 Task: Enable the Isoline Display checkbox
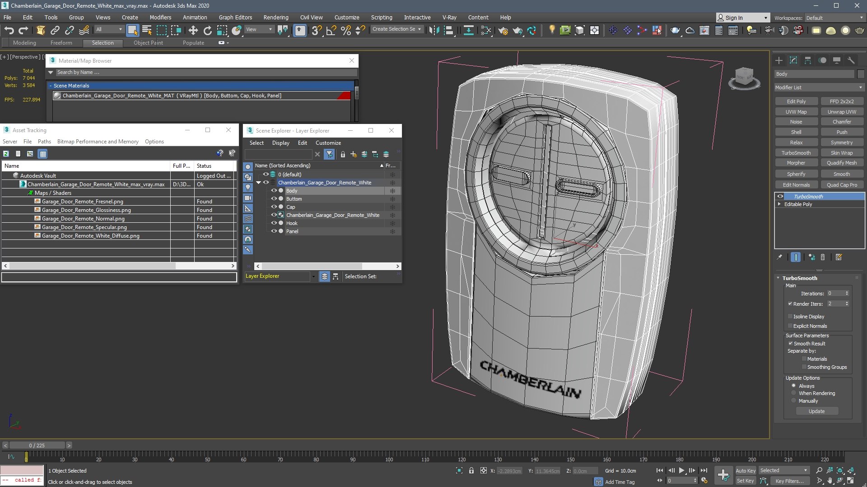tap(790, 317)
